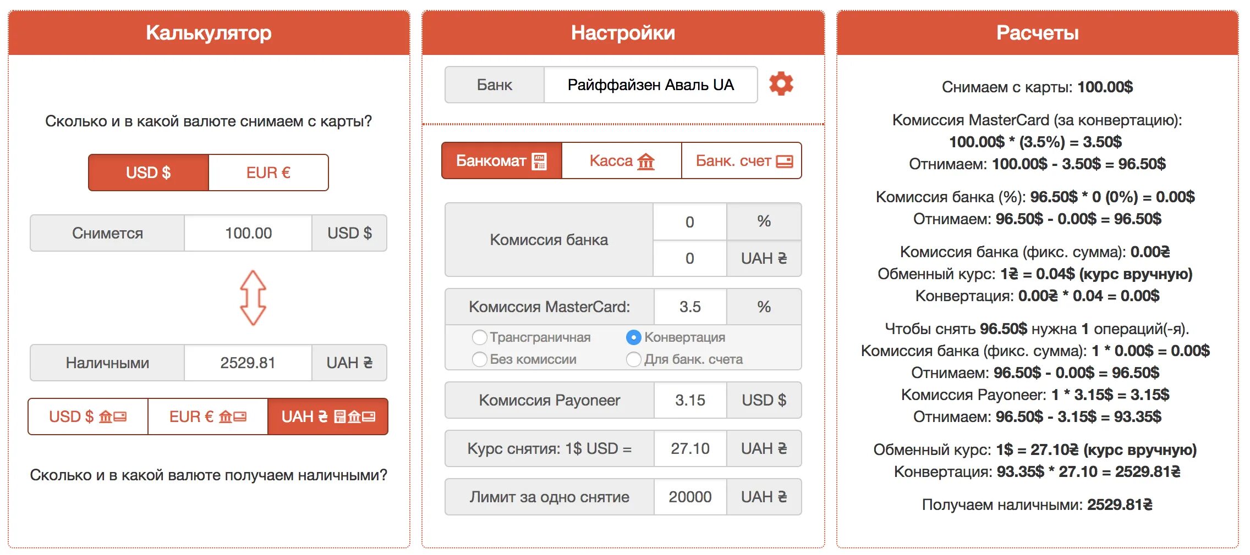Select USD $ withdrawal currency button
The height and width of the screenshot is (555, 1250).
pyautogui.click(x=149, y=173)
